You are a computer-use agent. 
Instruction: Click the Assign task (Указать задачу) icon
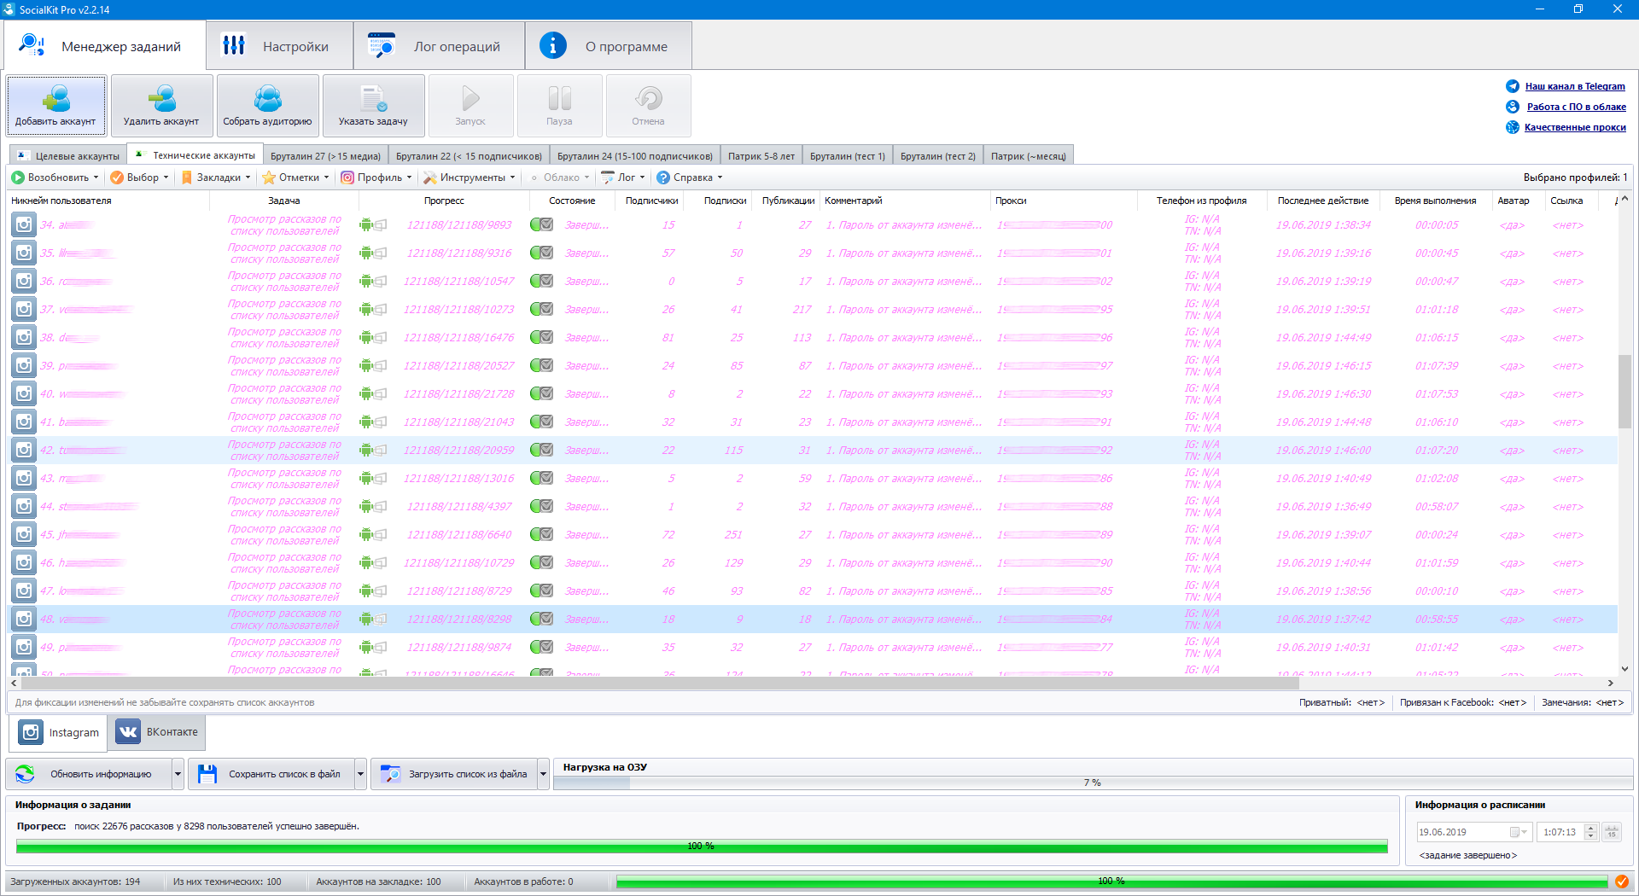click(373, 106)
